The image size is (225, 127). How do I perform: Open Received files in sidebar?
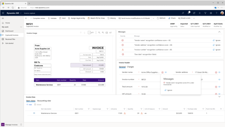(10, 39)
